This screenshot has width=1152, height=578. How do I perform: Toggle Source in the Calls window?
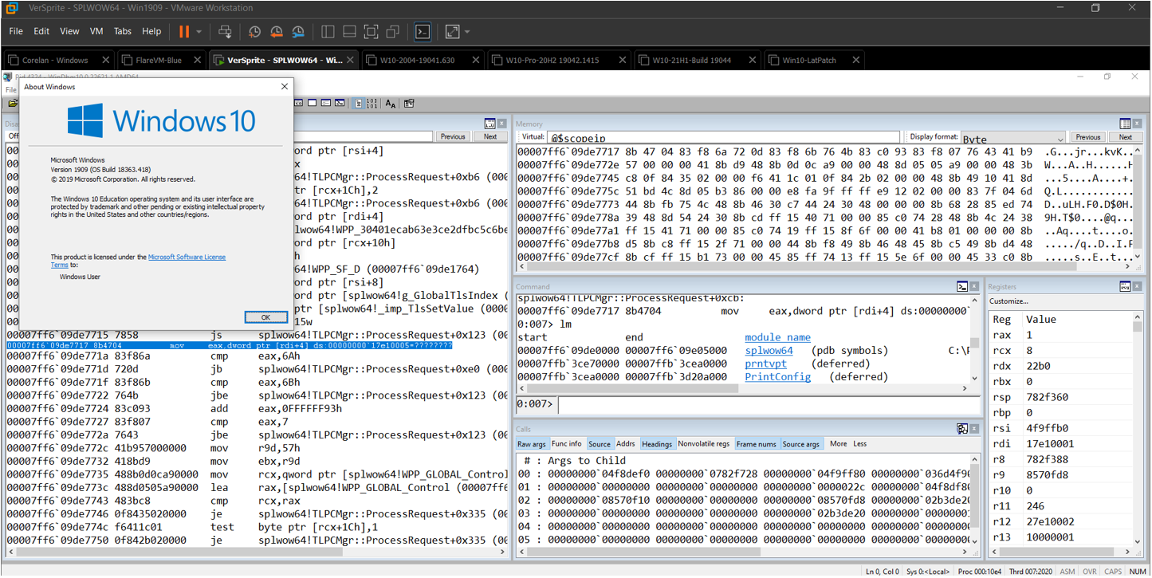pos(600,444)
